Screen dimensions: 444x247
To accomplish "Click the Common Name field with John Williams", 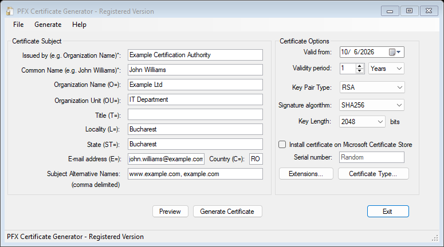I will pos(195,70).
